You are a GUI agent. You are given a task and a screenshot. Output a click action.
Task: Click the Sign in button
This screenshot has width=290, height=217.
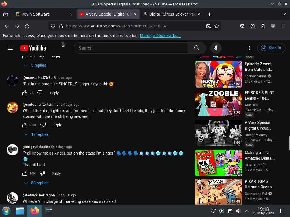(271, 48)
